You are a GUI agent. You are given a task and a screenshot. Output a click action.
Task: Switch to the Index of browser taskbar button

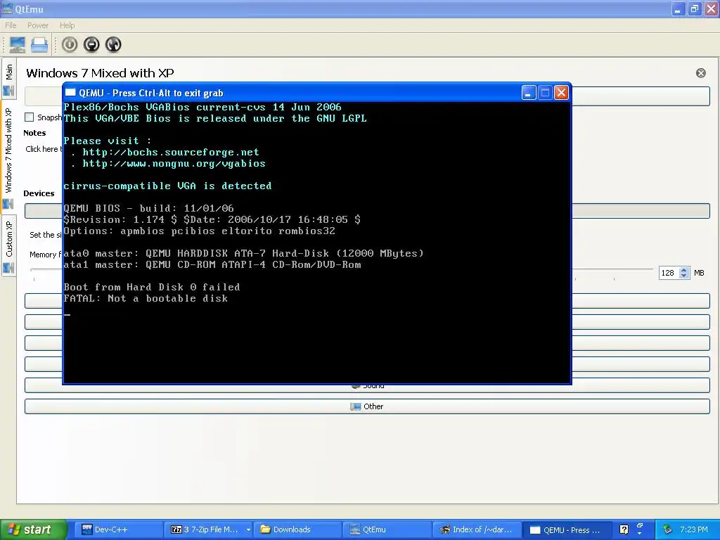pyautogui.click(x=477, y=529)
